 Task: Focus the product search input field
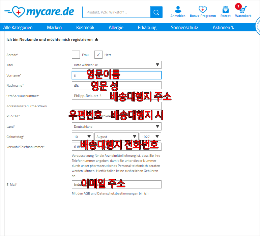coord(116,12)
